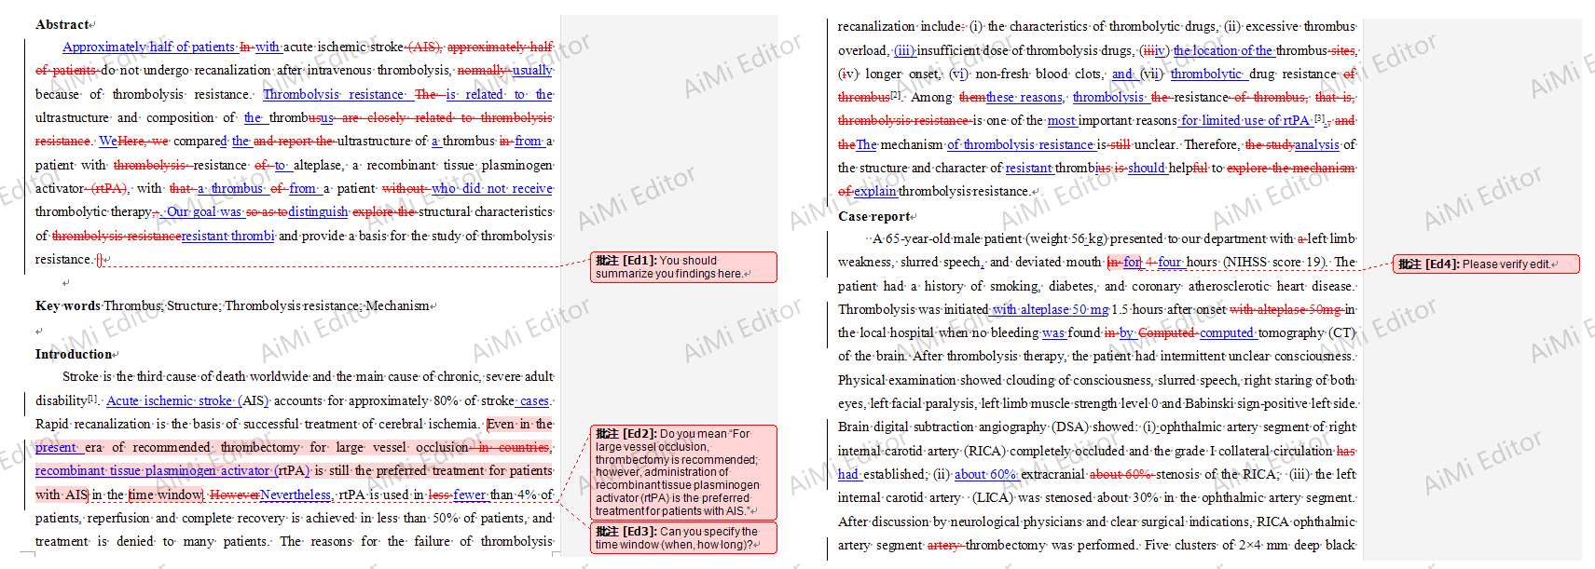The image size is (1595, 569).
Task: Click inserted phrase 'who did not receive'
Action: pos(492,188)
